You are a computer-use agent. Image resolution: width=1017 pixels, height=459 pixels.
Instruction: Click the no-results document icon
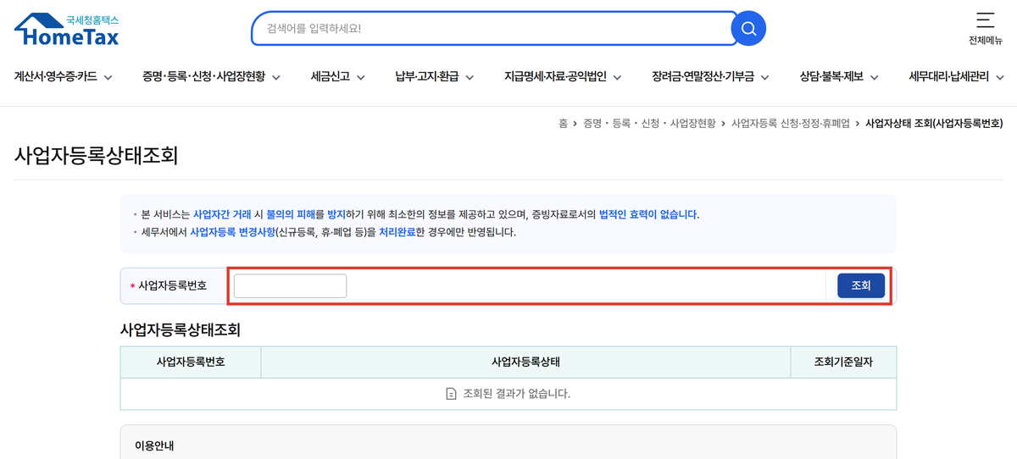click(x=452, y=394)
